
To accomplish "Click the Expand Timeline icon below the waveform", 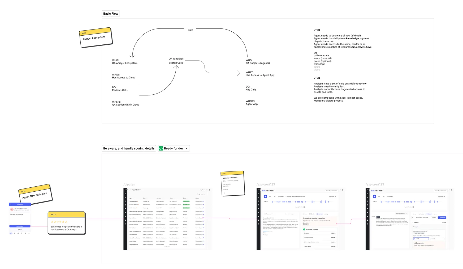I will [304, 207].
